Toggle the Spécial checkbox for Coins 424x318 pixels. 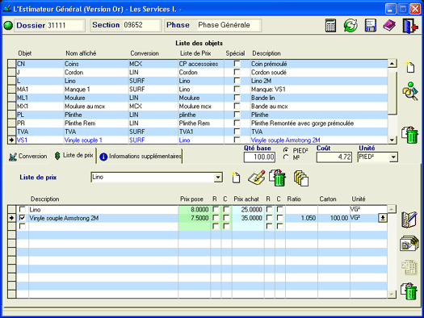coord(237,64)
